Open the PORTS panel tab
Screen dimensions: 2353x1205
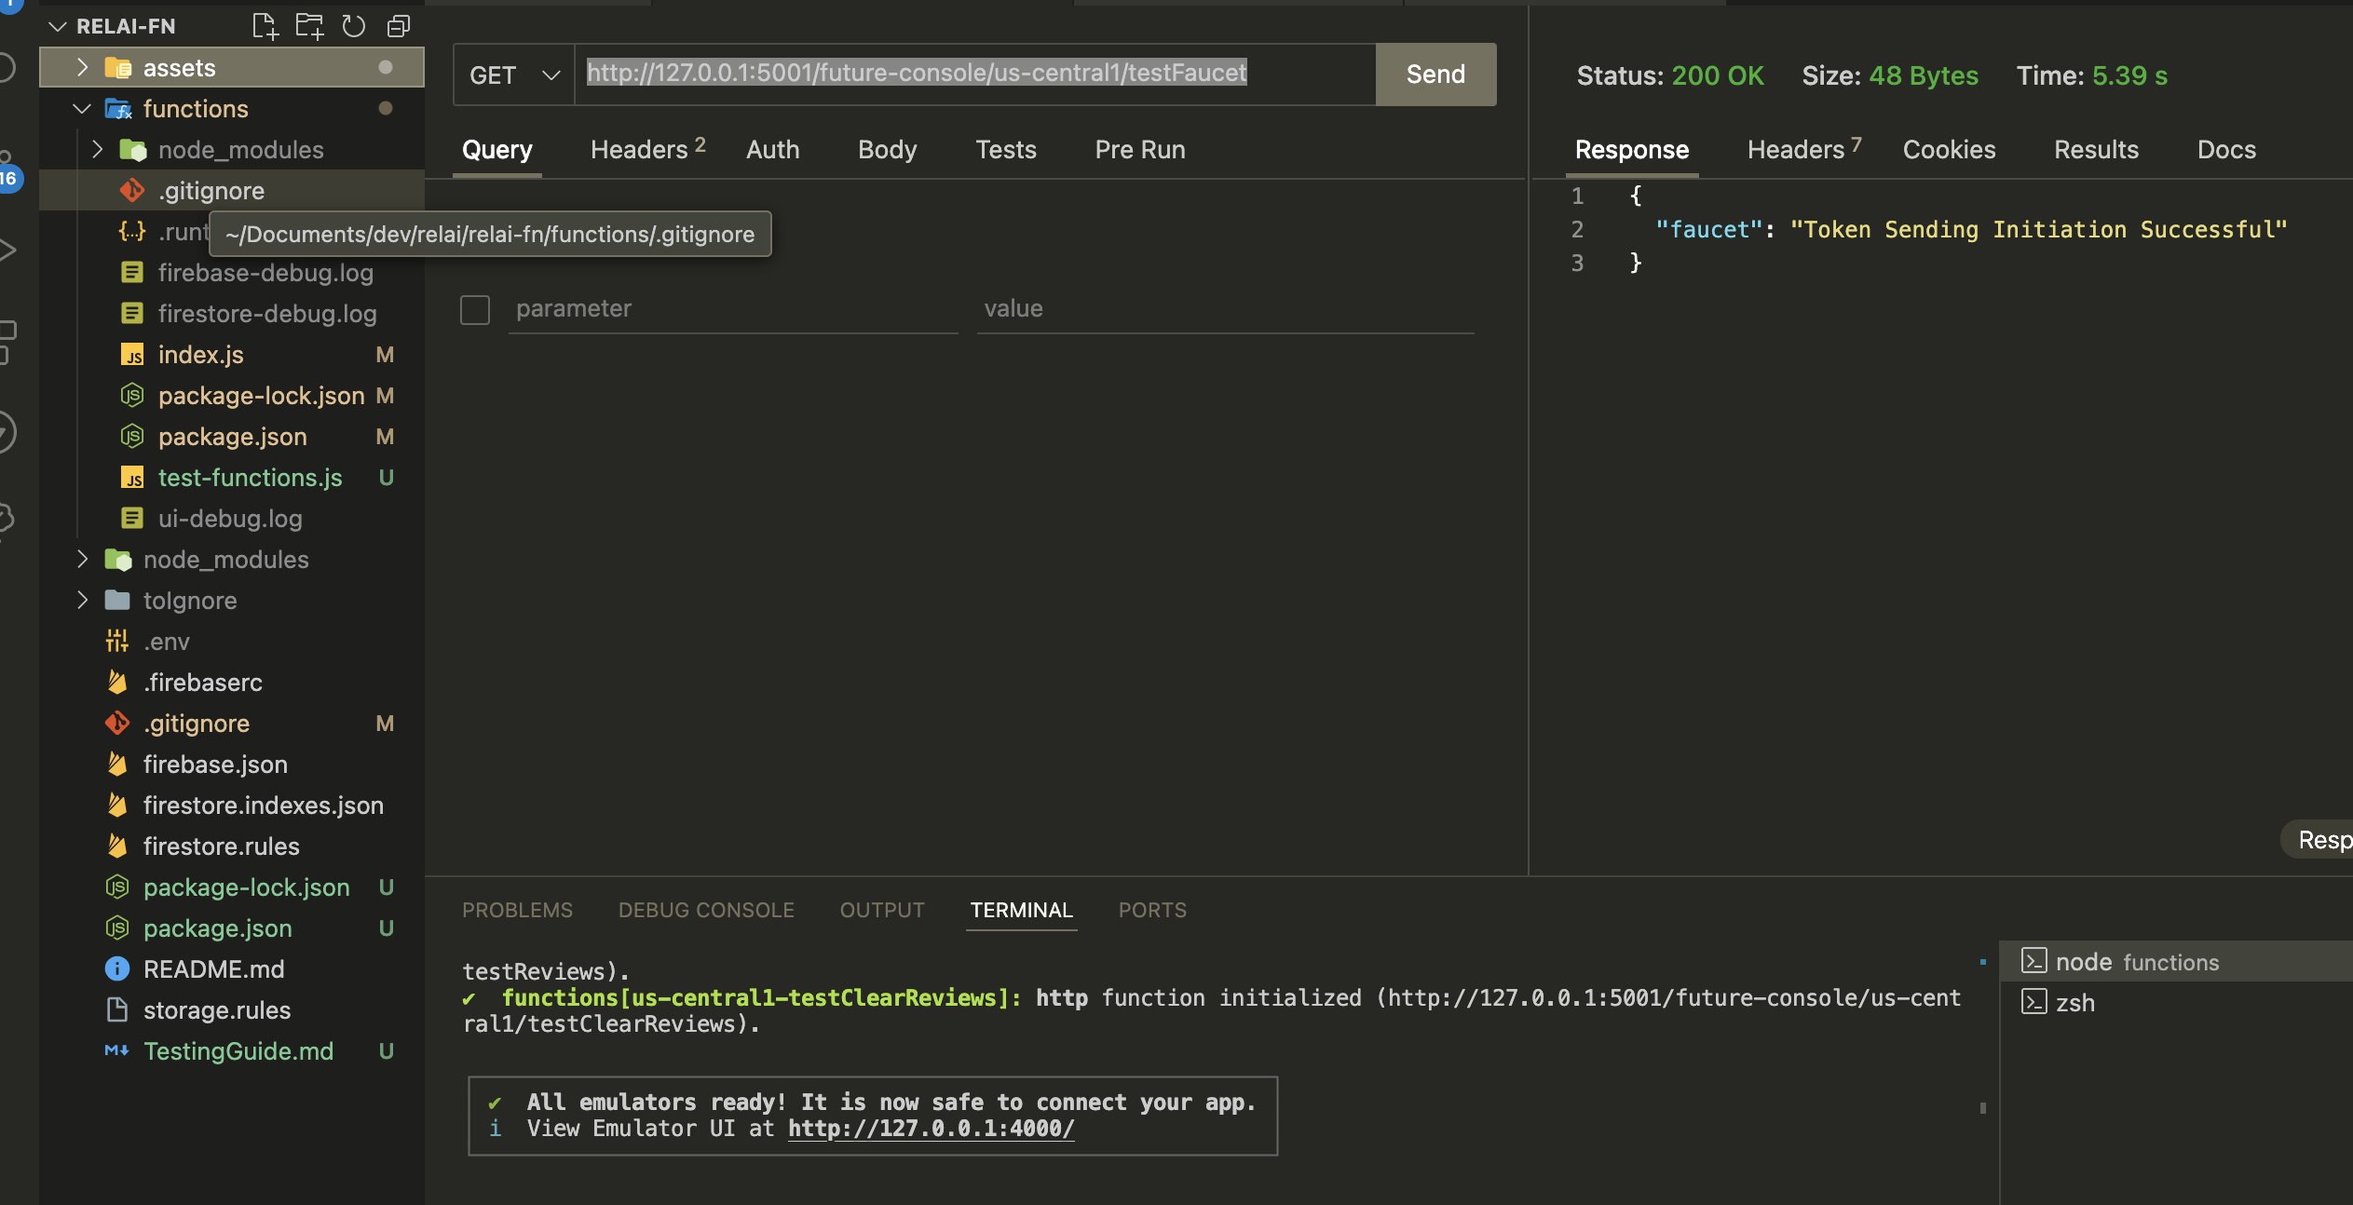(x=1152, y=910)
